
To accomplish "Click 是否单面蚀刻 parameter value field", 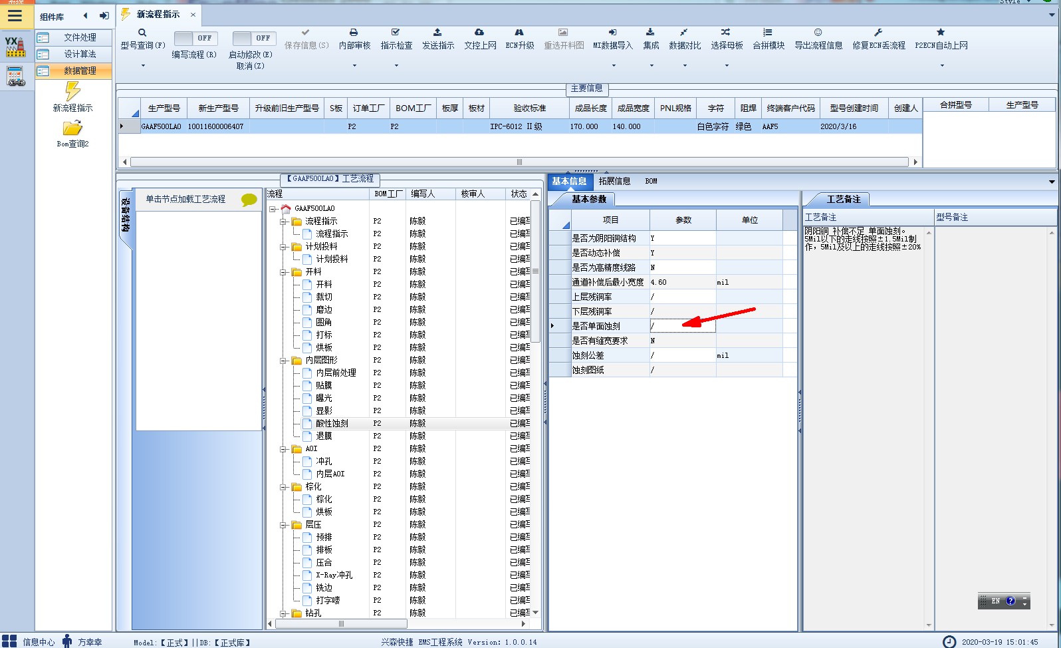I will pos(683,326).
